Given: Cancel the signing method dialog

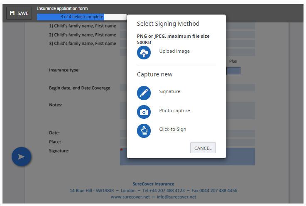Looking at the screenshot, I should click(203, 148).
